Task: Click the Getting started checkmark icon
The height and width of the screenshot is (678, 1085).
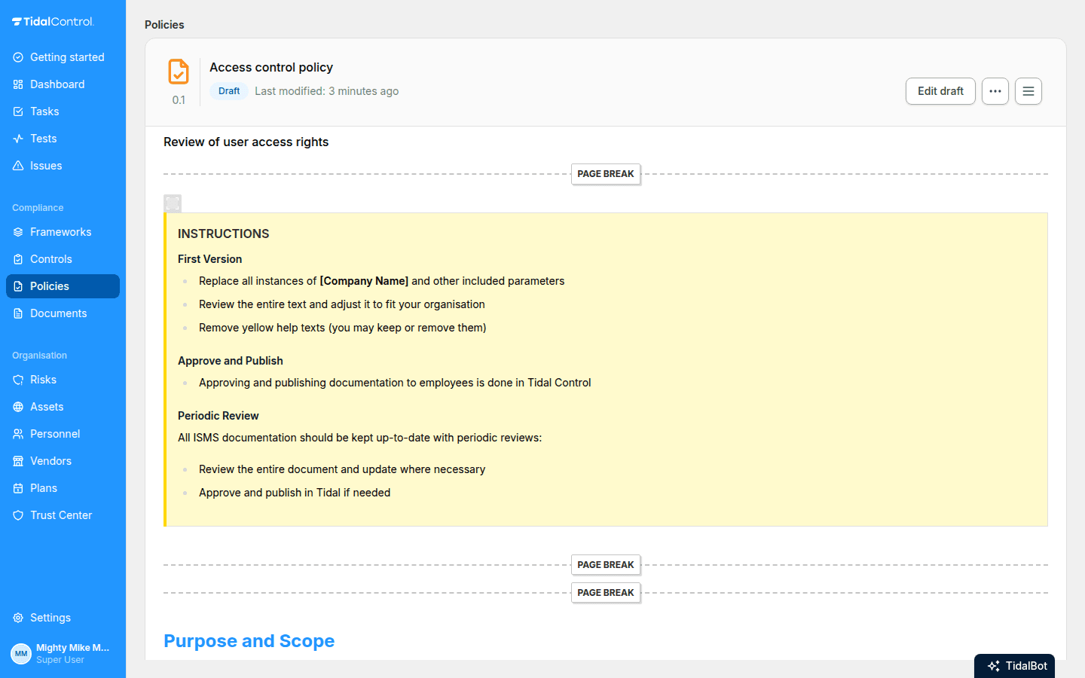Action: tap(18, 57)
